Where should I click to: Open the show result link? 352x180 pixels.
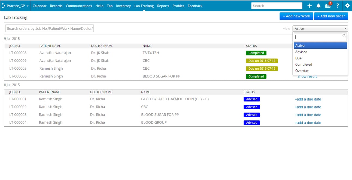point(307,76)
